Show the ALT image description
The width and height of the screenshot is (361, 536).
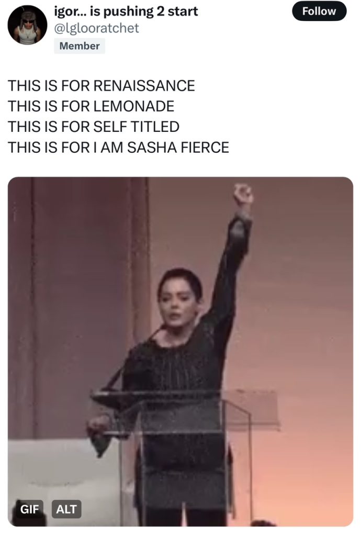click(x=66, y=509)
